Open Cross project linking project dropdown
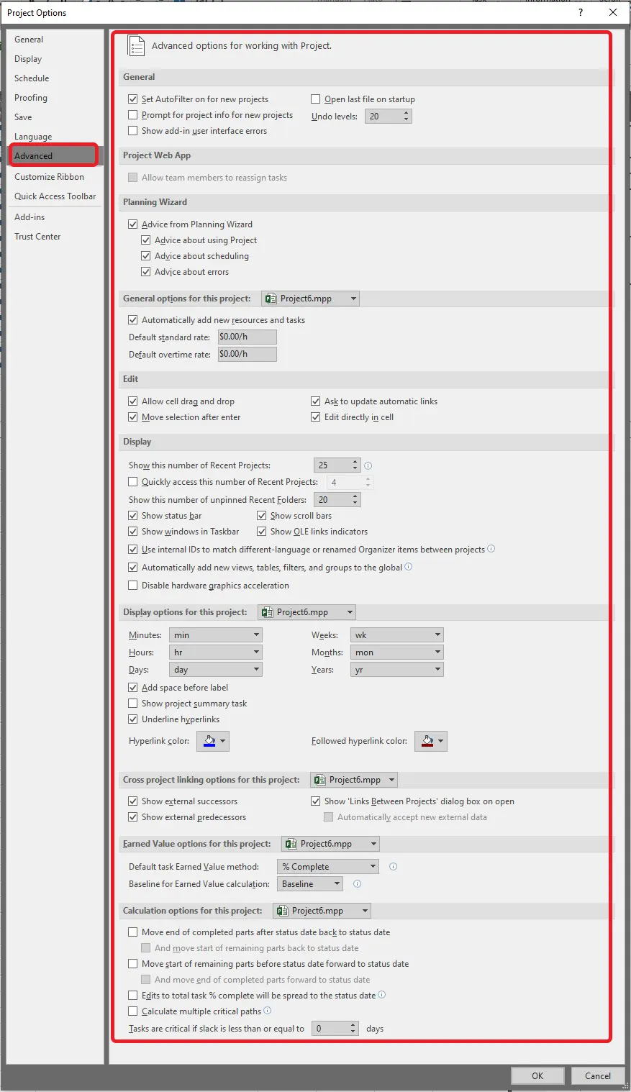631x1092 pixels. 354,780
